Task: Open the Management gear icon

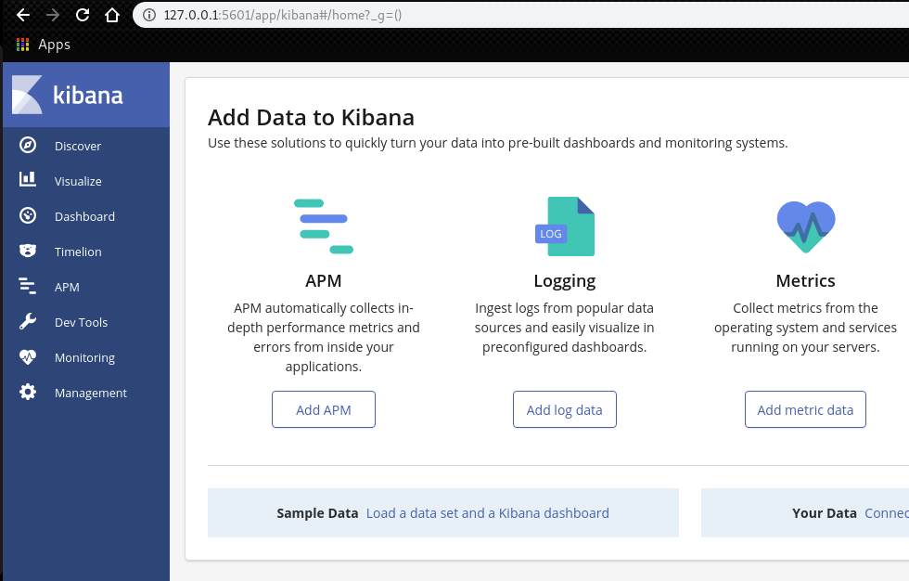Action: [x=28, y=393]
